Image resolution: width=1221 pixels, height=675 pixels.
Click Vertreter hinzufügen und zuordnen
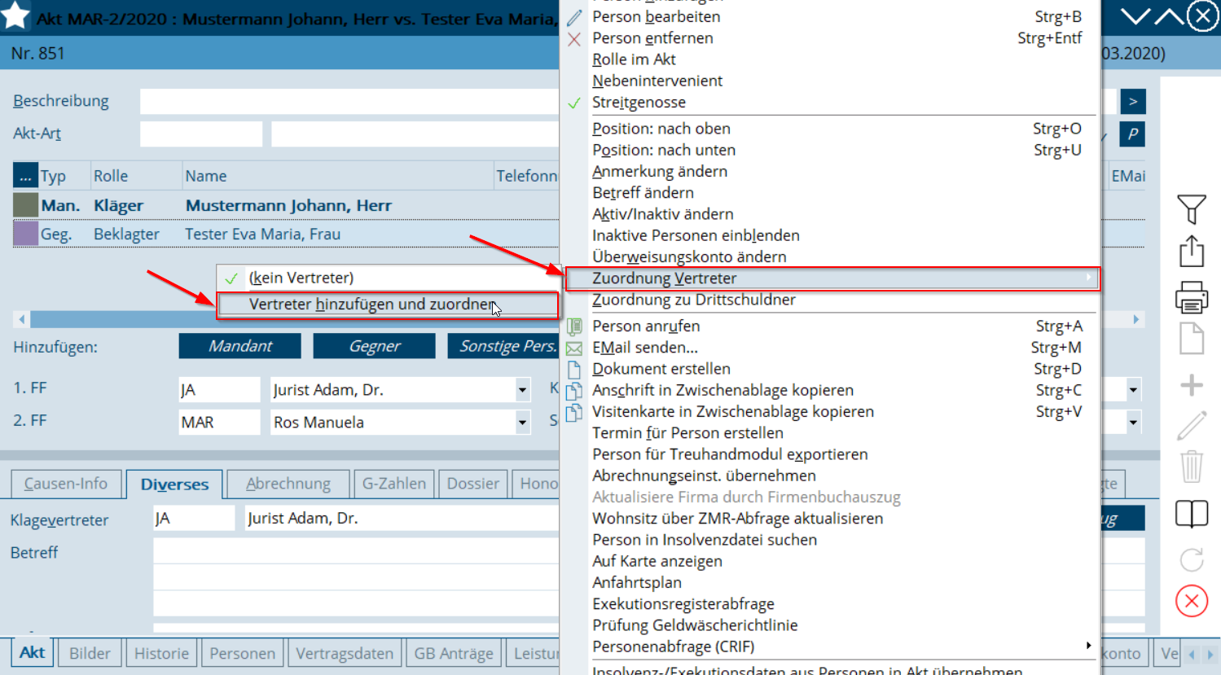point(388,304)
